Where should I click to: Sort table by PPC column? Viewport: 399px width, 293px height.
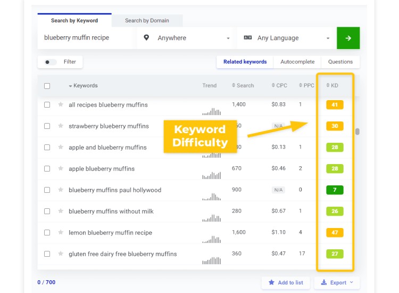(306, 85)
